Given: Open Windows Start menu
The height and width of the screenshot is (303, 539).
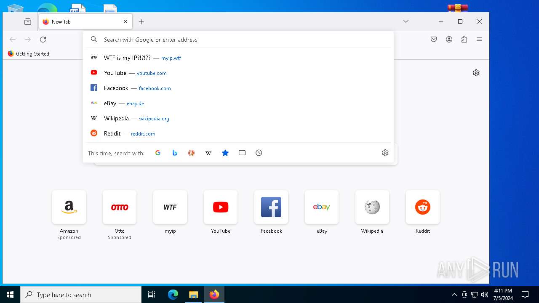Looking at the screenshot, I should (x=10, y=295).
